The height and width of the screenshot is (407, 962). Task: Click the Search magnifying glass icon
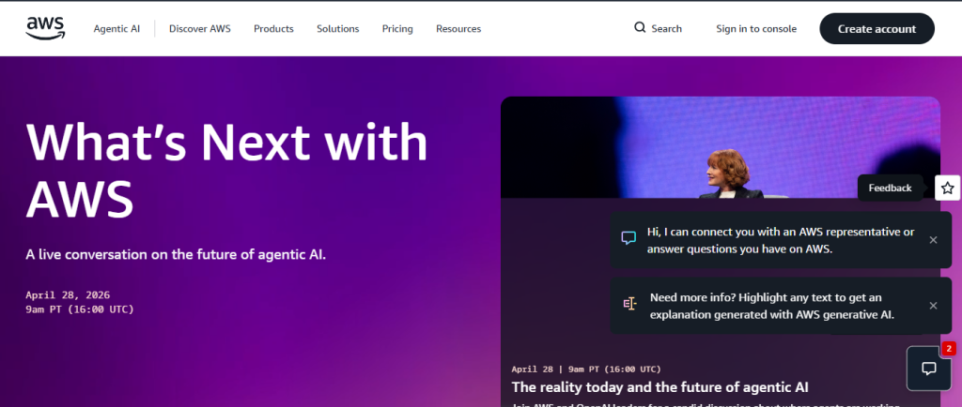[x=640, y=28]
